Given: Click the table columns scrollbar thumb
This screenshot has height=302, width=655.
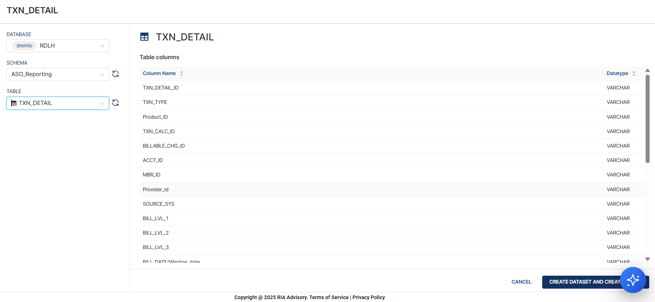Looking at the screenshot, I should (647, 119).
